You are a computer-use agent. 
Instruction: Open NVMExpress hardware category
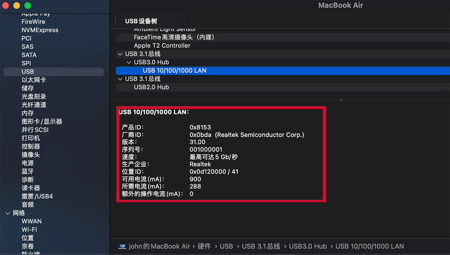point(40,30)
